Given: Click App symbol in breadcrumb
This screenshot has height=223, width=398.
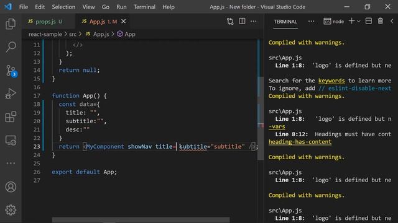Looking at the screenshot, I should point(126,34).
